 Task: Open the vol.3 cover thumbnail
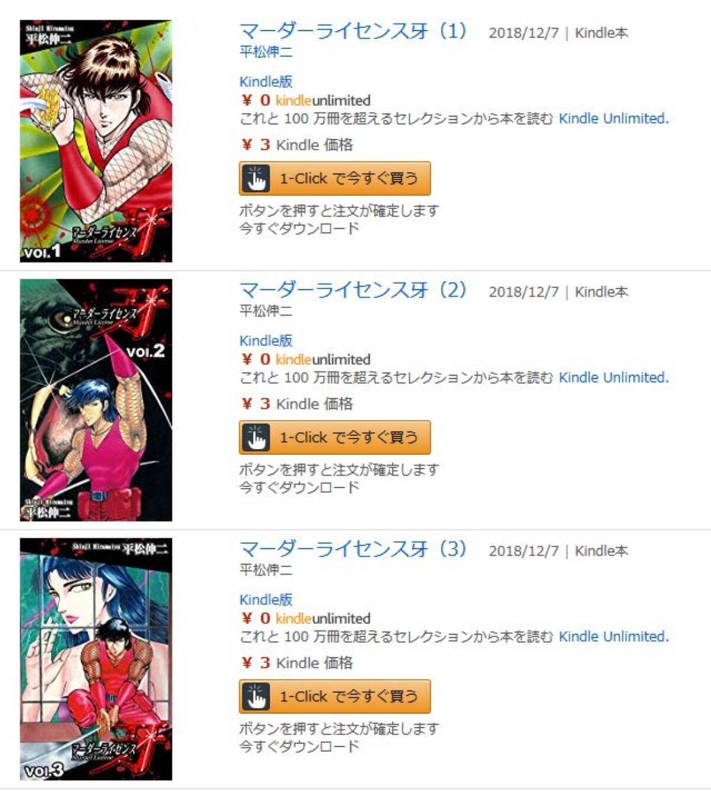click(x=96, y=659)
